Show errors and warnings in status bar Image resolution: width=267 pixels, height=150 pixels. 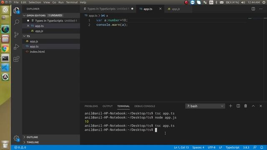20,147
